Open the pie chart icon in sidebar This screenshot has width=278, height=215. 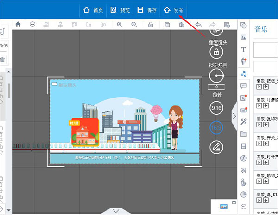coord(244,195)
